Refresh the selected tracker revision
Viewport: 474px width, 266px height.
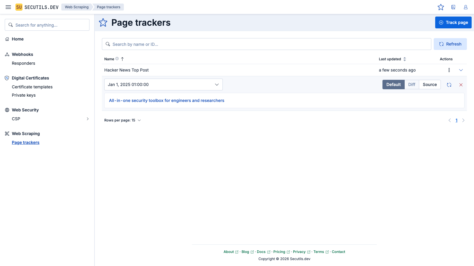(x=449, y=85)
